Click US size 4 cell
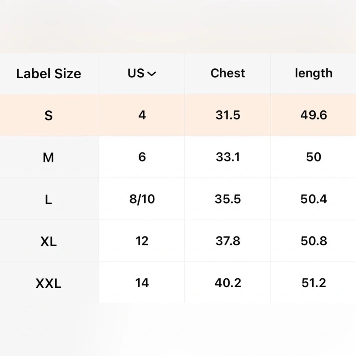The height and width of the screenshot is (356, 356). point(142,115)
